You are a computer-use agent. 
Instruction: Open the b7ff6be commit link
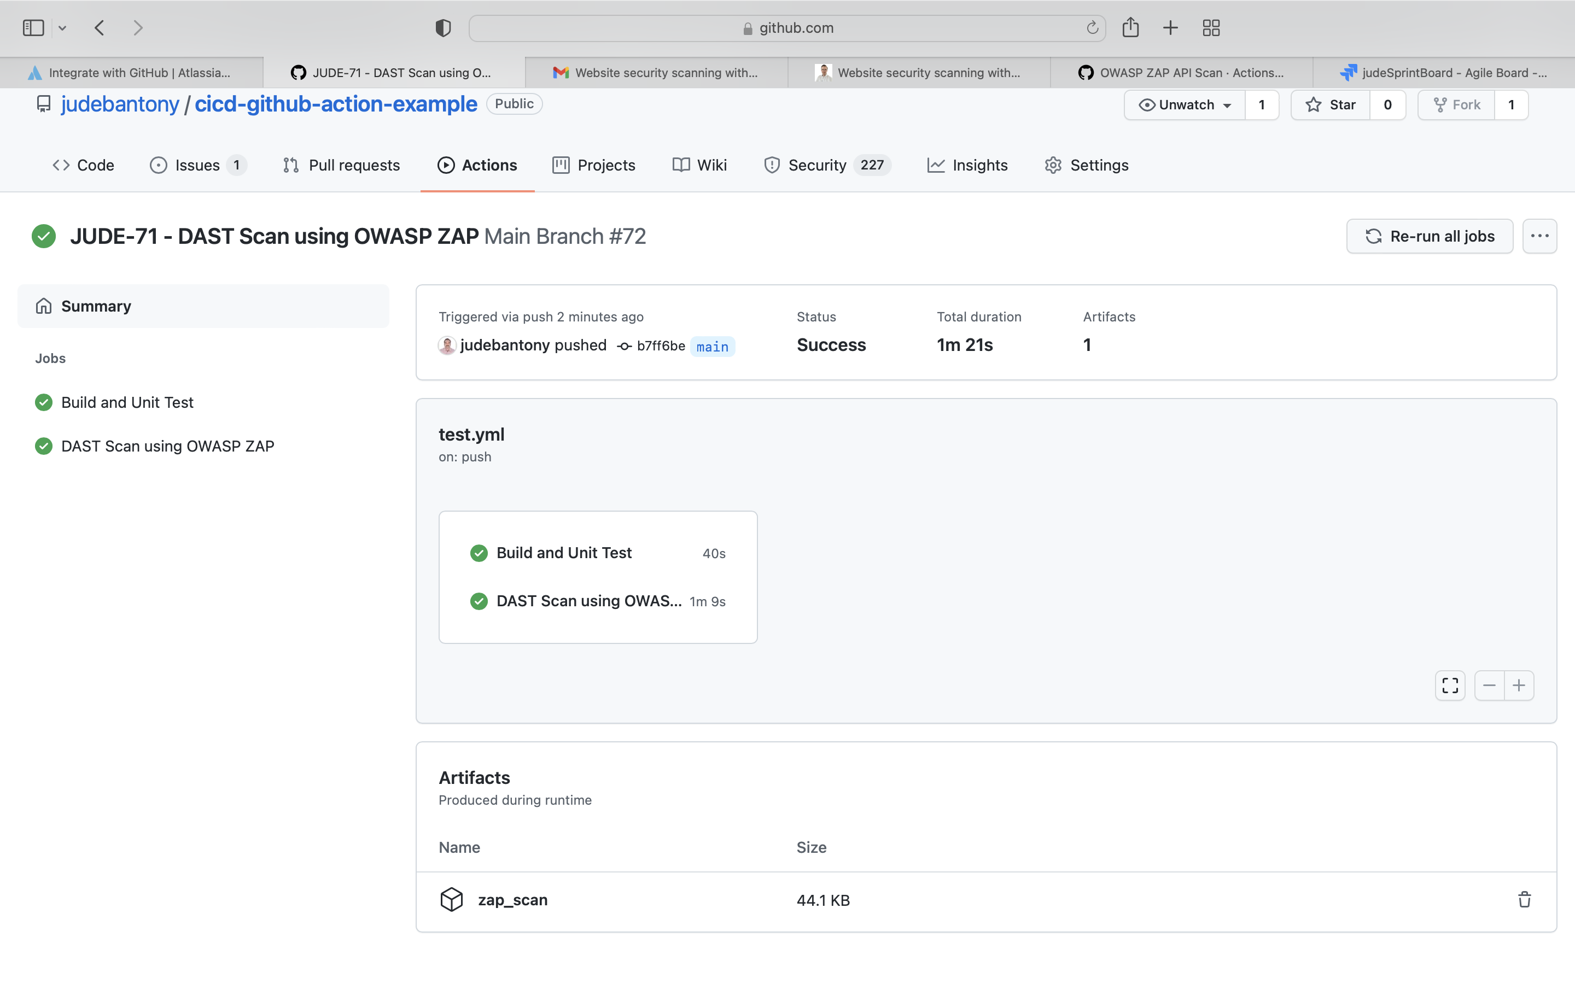point(660,346)
